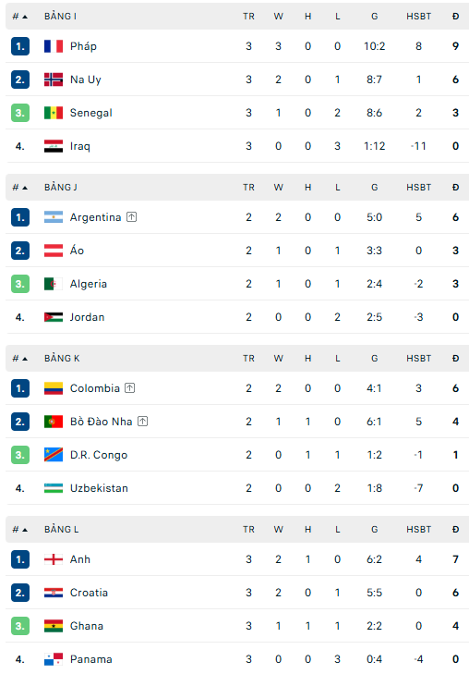Click the green rank 3 badge for Senegal
The height and width of the screenshot is (674, 469).
coord(20,113)
